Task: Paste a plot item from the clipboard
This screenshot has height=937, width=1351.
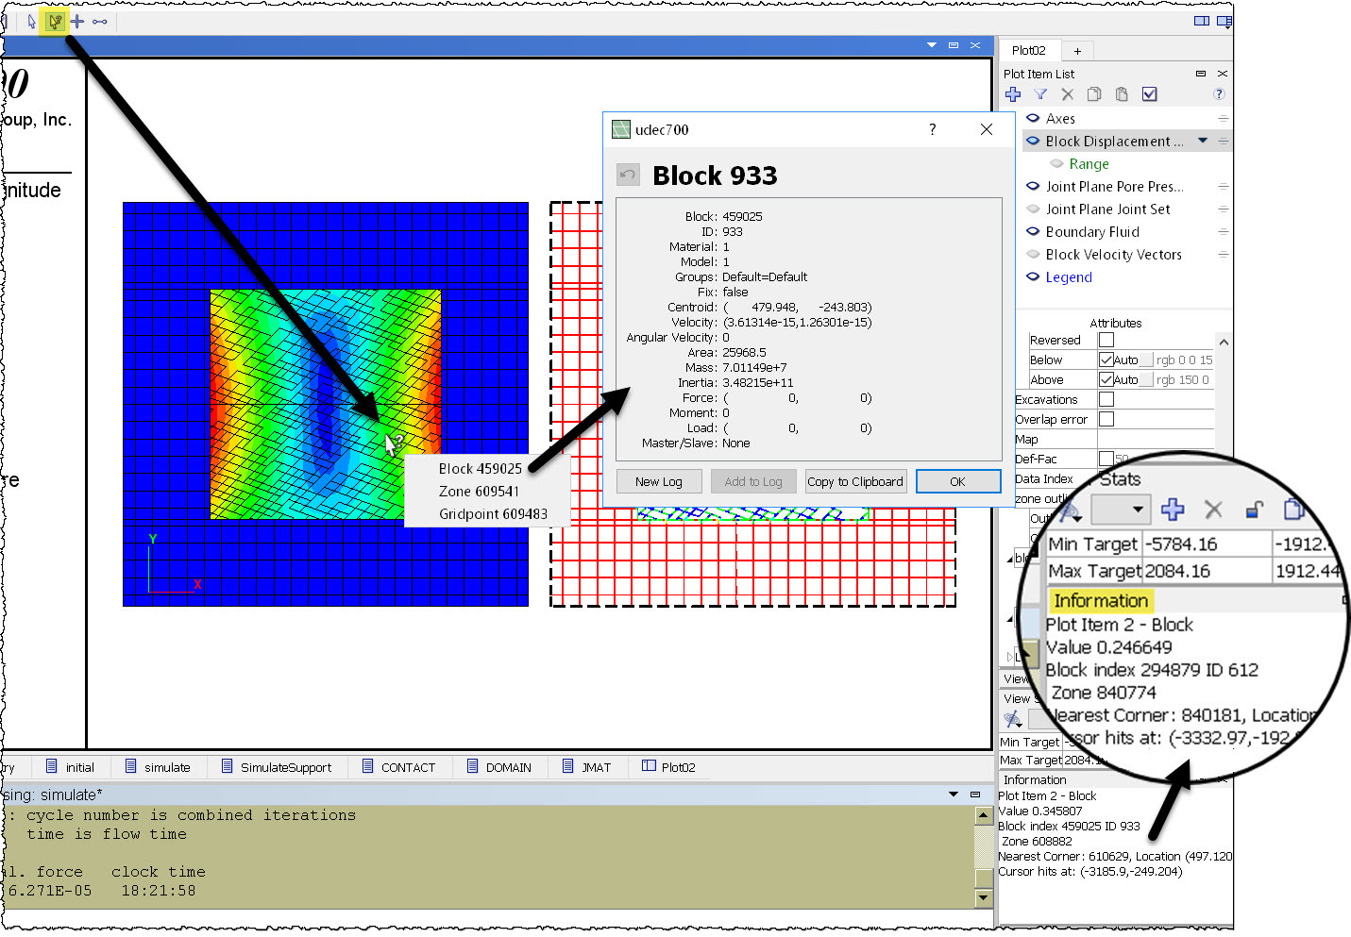Action: pyautogui.click(x=1122, y=94)
